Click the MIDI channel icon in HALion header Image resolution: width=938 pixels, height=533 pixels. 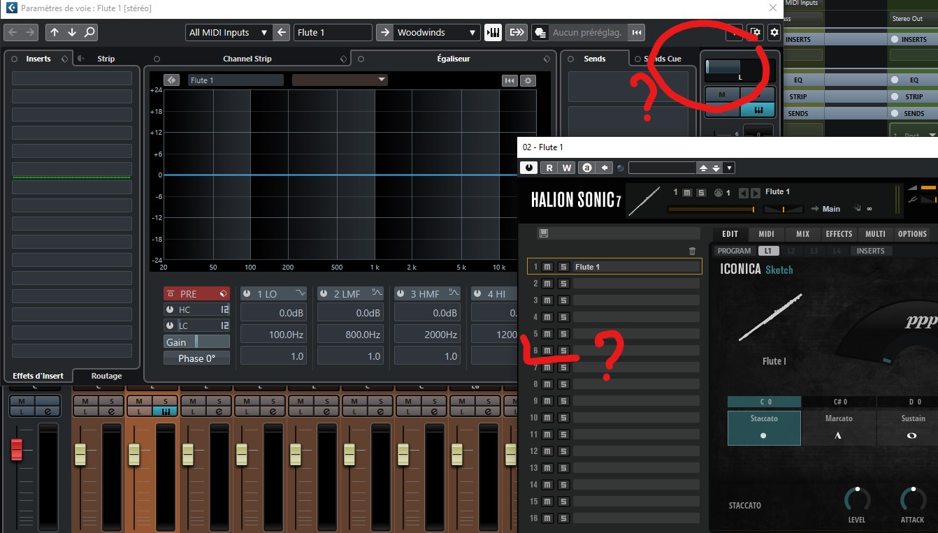coord(717,193)
